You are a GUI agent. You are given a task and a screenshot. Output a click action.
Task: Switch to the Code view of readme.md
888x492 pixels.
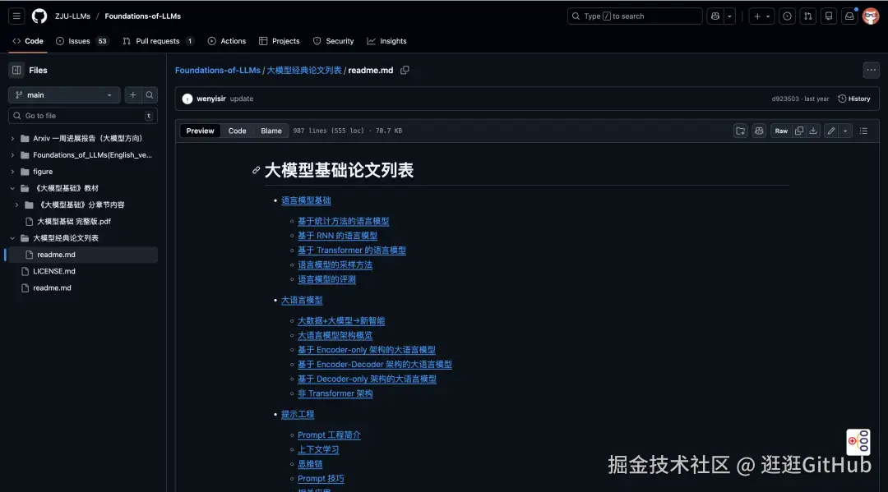[x=237, y=130]
